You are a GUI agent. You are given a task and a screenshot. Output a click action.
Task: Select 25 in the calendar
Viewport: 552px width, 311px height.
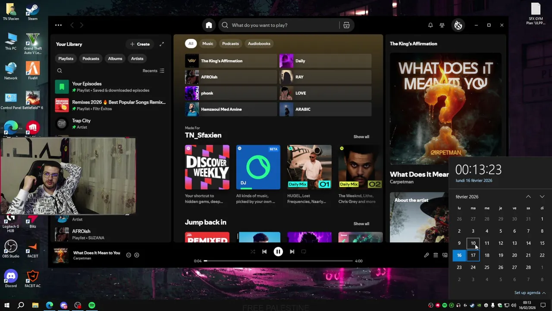[487, 267]
